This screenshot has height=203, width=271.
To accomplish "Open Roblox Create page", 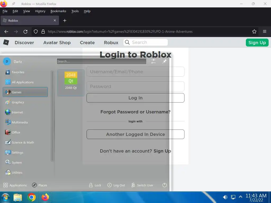I will click(x=87, y=43).
